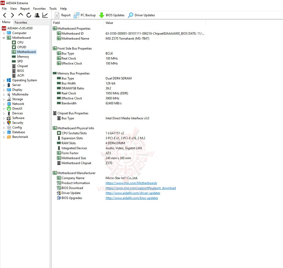Open aida64.com bios-updates link
283x268 pixels.
(132, 198)
